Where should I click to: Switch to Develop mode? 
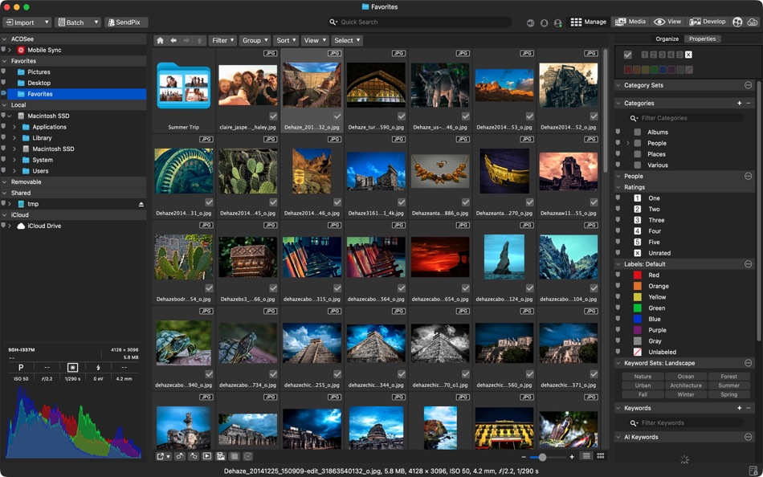click(x=708, y=22)
